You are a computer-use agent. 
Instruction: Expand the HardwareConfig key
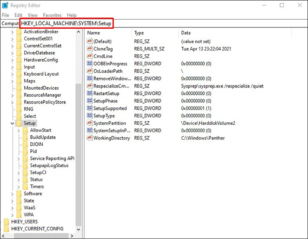pyautogui.click(x=12, y=60)
